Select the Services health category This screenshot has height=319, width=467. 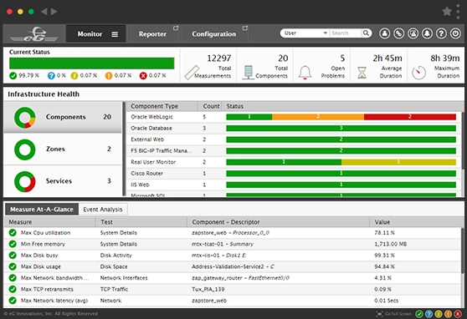pos(63,180)
